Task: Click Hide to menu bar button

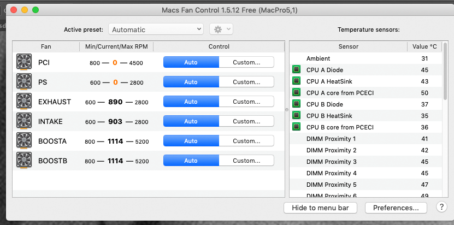Action: coord(320,208)
